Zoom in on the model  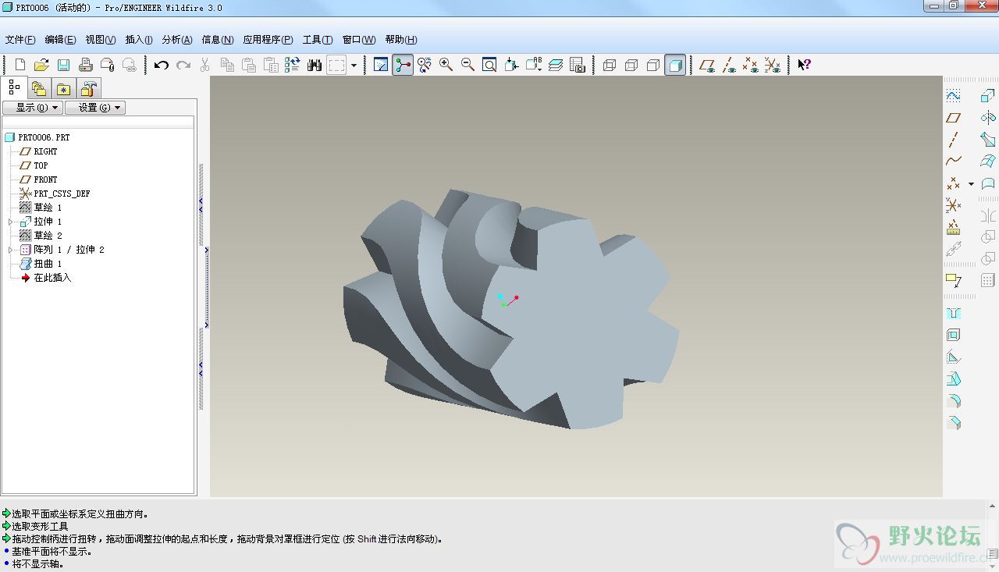446,65
